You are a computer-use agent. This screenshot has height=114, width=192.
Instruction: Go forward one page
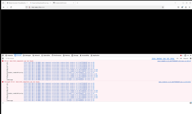[7, 7]
